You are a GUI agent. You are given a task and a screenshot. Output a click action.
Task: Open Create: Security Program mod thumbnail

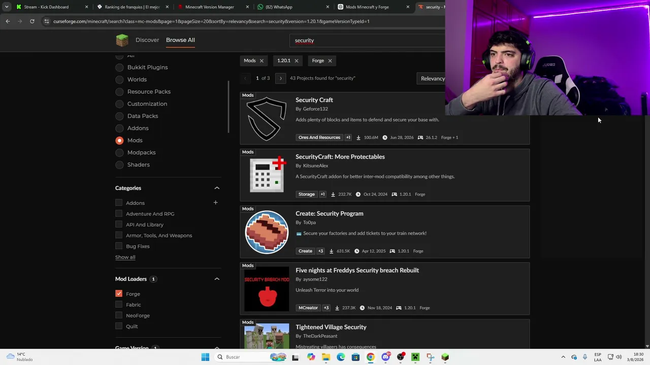pos(267,232)
